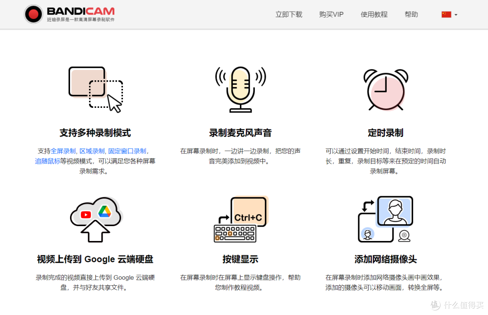
Task: Click the screen region recording mode icon
Action: [95, 89]
